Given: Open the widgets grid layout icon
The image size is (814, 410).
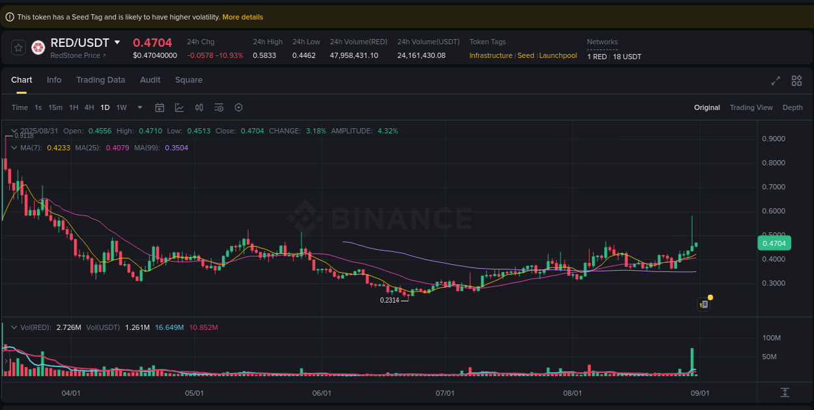Looking at the screenshot, I should tap(796, 81).
